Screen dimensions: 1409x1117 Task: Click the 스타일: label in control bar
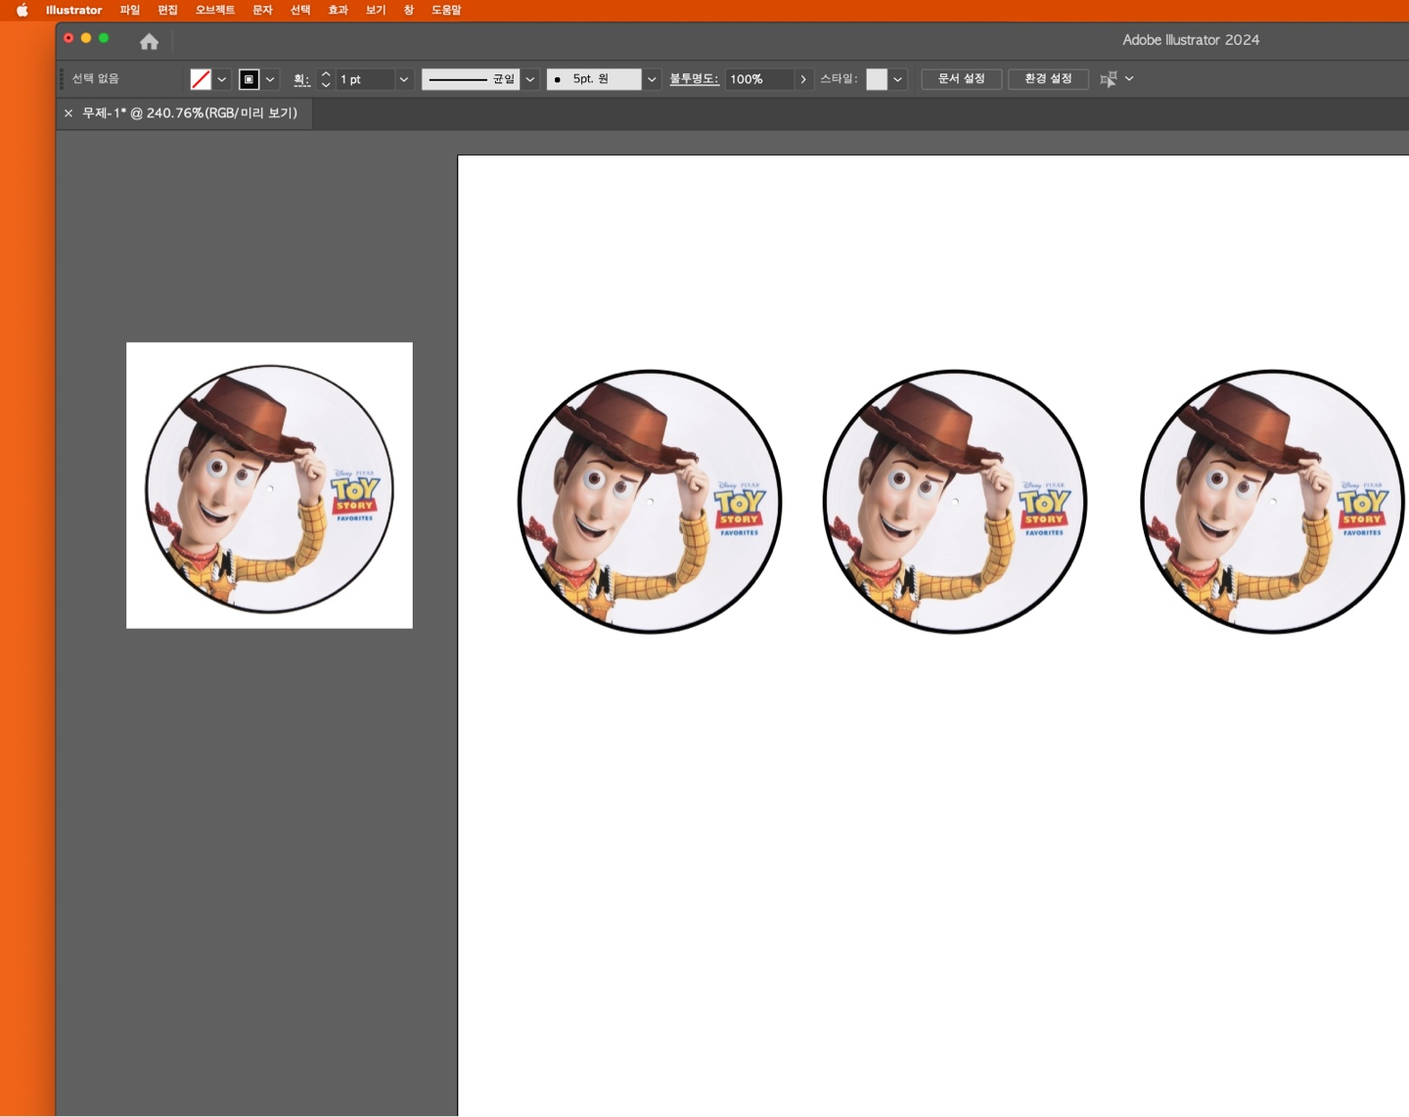tap(840, 79)
